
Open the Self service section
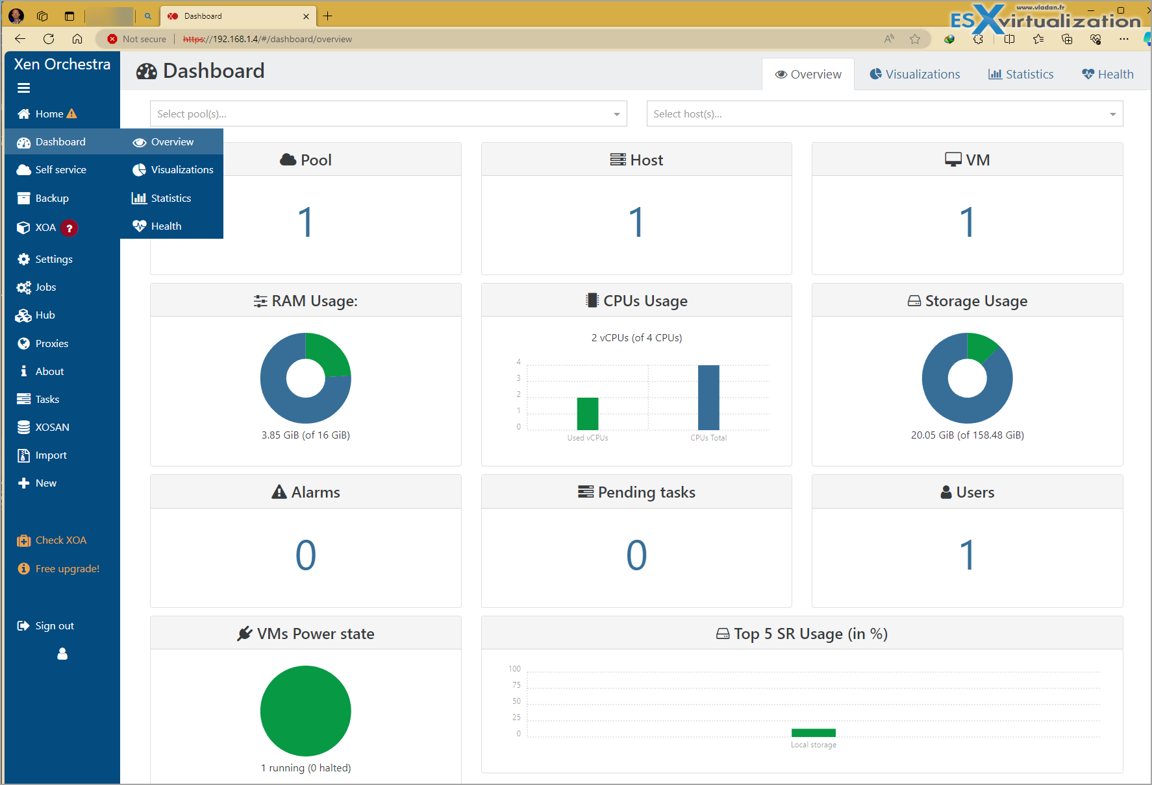point(60,169)
